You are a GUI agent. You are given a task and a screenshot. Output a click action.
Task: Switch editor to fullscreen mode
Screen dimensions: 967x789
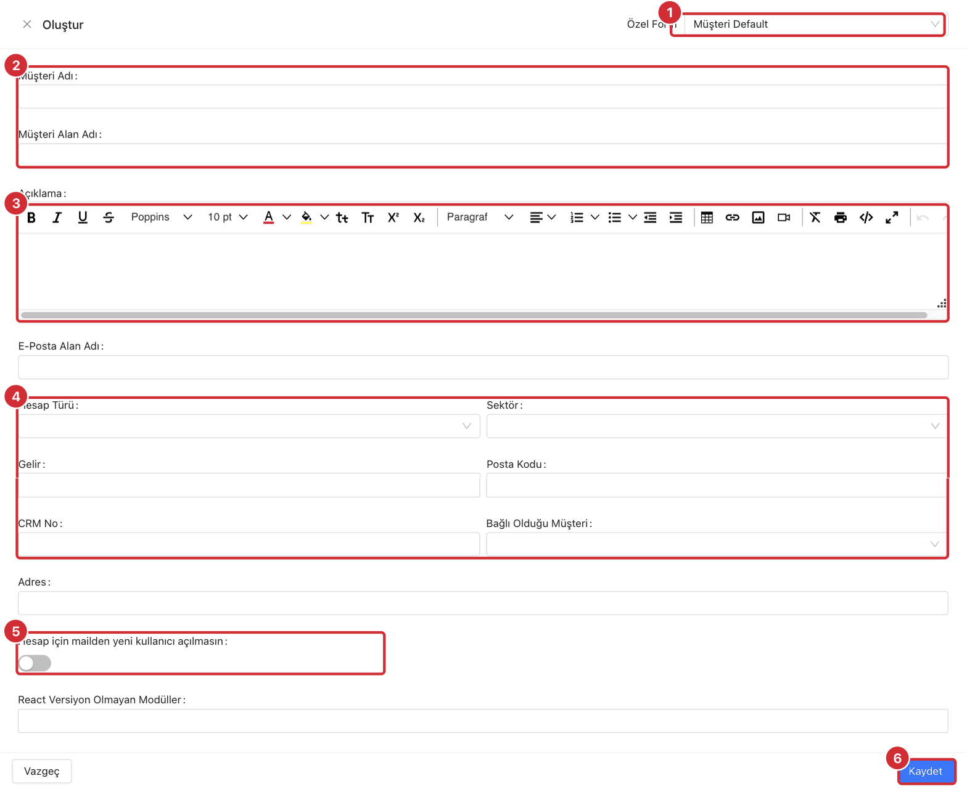point(892,218)
